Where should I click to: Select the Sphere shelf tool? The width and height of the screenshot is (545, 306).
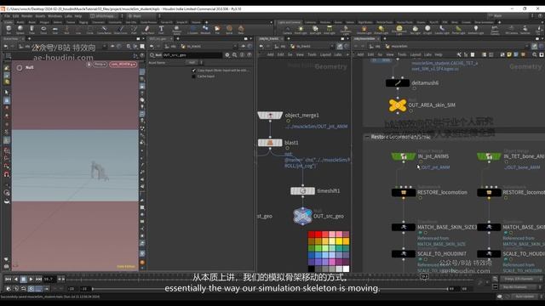click(20, 30)
